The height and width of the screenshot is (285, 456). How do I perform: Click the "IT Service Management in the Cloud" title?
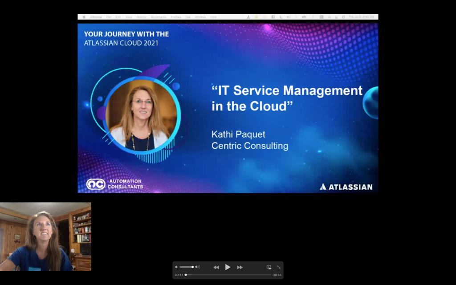[x=287, y=98]
